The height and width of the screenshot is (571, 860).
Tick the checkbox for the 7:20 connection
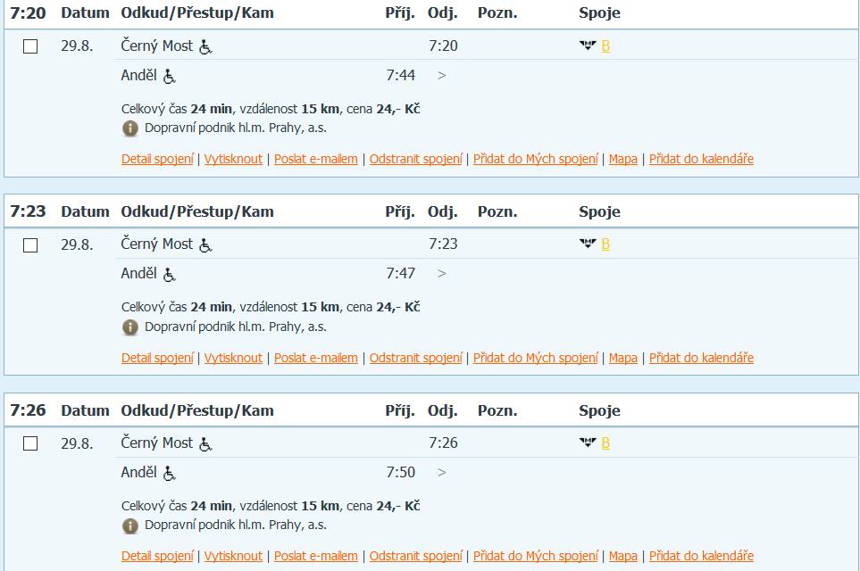[x=30, y=46]
